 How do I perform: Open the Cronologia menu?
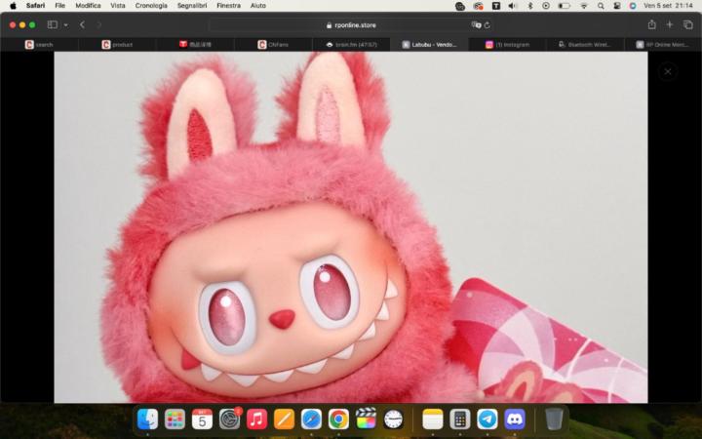[151, 6]
